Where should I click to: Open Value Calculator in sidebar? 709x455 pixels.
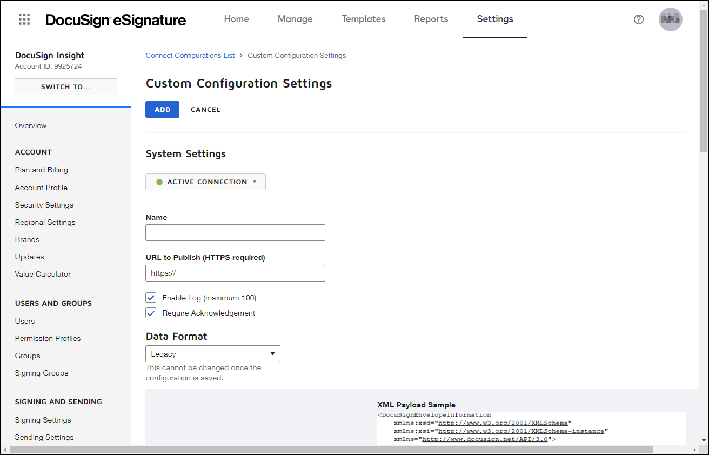point(43,274)
